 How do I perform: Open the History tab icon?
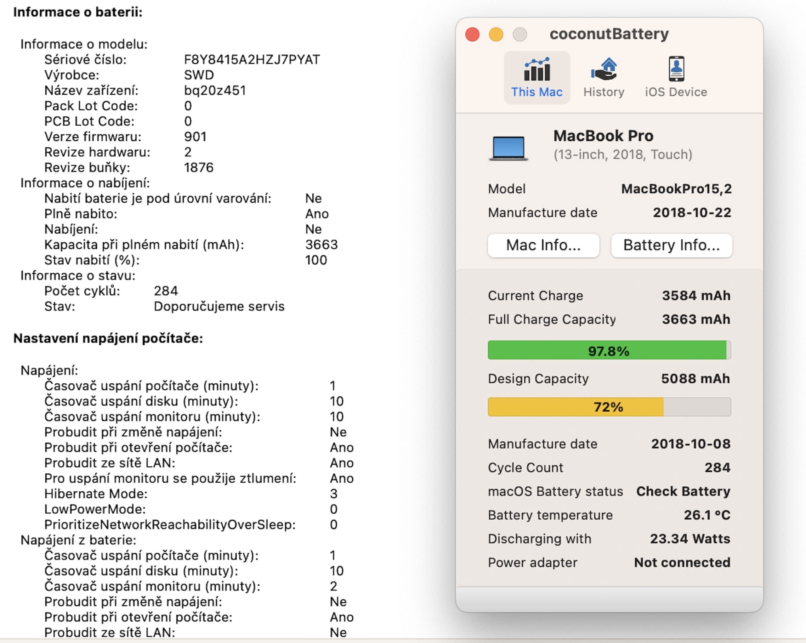603,70
